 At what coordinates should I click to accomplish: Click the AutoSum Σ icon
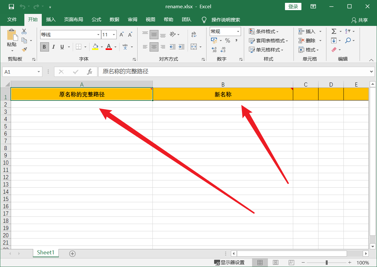point(333,31)
